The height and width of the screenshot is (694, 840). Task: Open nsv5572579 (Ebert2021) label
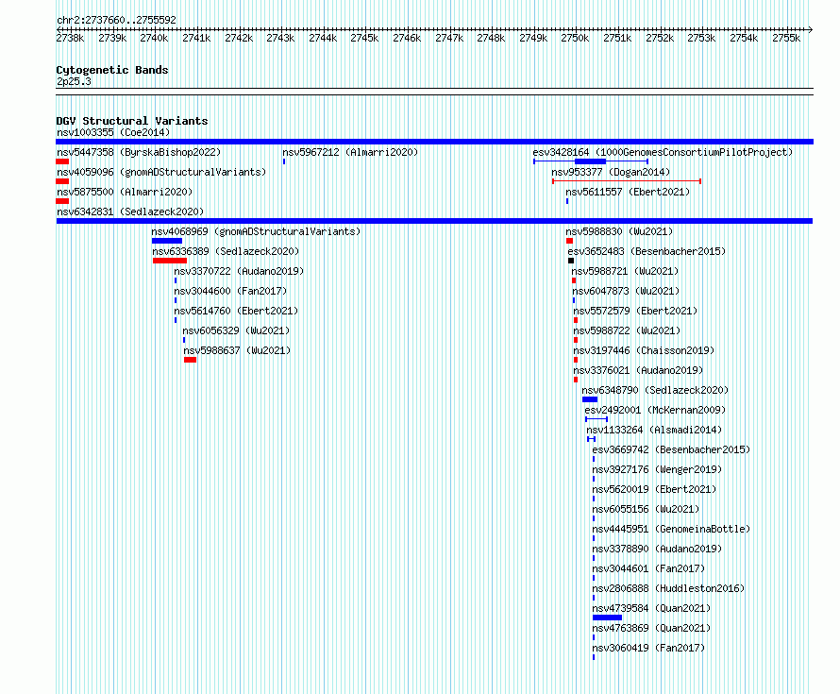635,311
